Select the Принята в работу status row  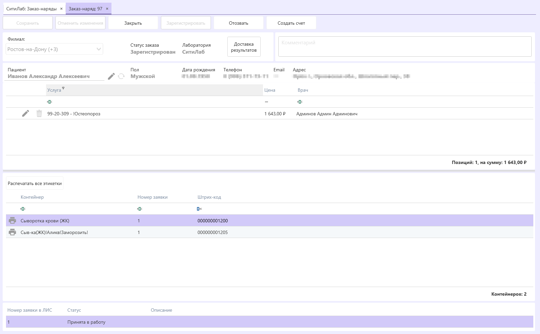(270, 322)
